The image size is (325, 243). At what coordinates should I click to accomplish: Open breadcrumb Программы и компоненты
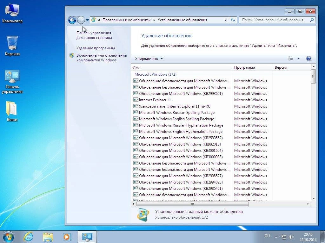126,20
